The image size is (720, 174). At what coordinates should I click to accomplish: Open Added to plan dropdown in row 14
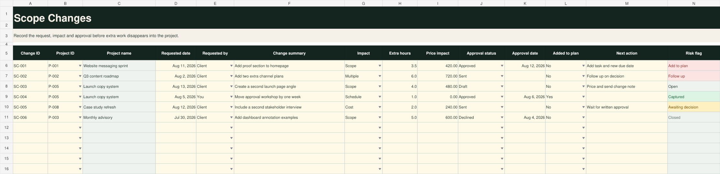click(x=583, y=148)
